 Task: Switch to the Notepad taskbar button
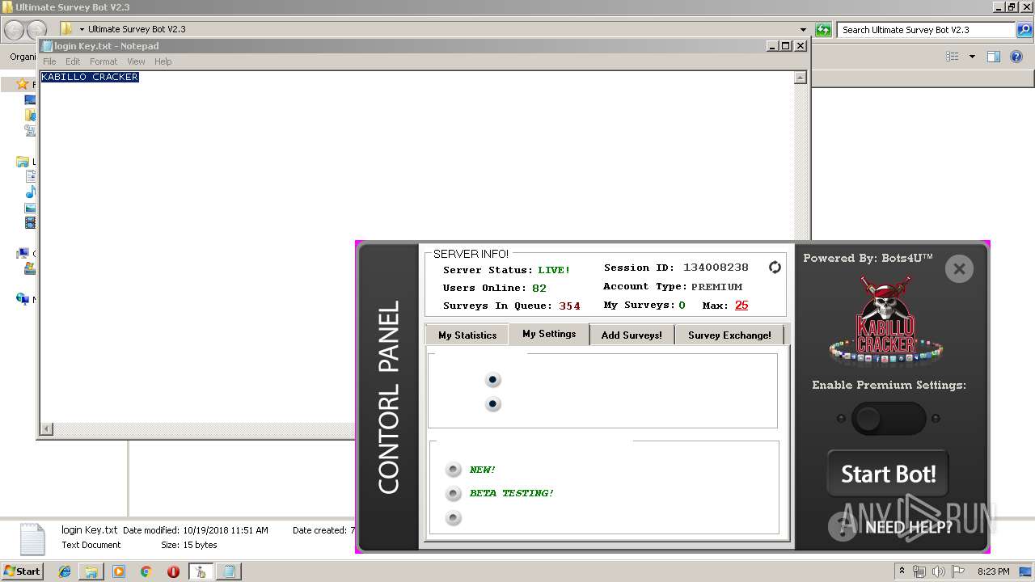point(229,571)
